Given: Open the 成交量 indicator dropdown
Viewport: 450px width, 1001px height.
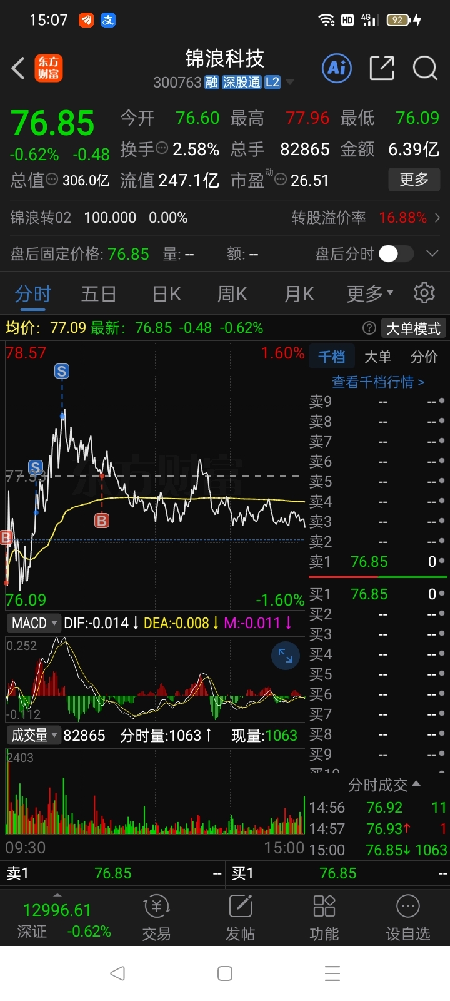Looking at the screenshot, I should click(x=34, y=735).
